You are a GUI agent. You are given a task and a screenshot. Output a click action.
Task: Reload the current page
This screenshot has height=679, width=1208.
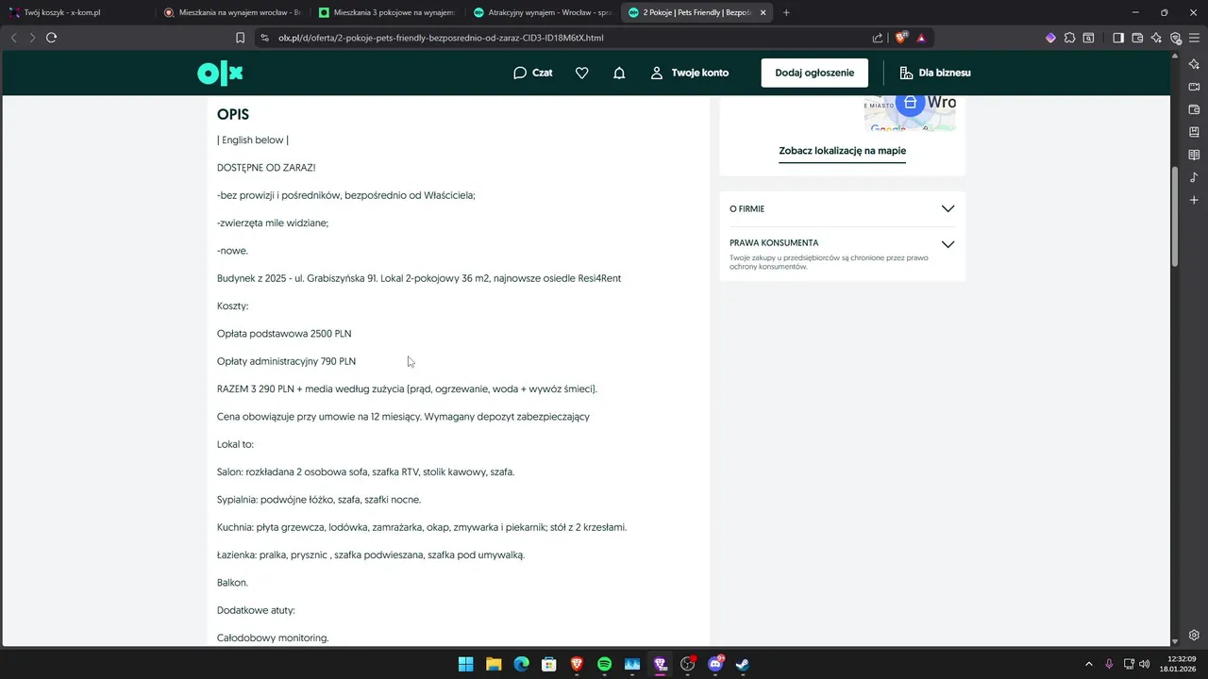52,38
